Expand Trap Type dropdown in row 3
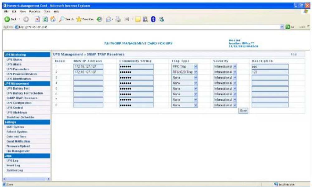 [x=185, y=78]
